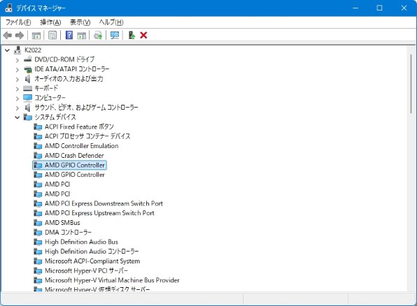417x306 pixels.
Task: Collapse the システム デバイス category
Action: click(x=17, y=117)
